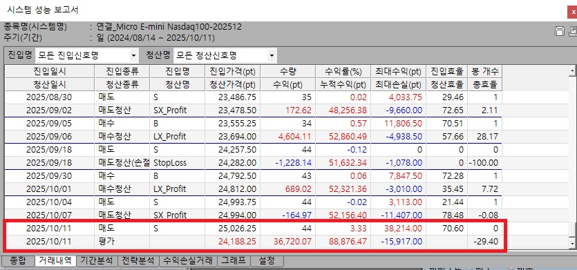Click the 수익률(%) column header
The height and width of the screenshot is (270, 577).
[x=343, y=71]
